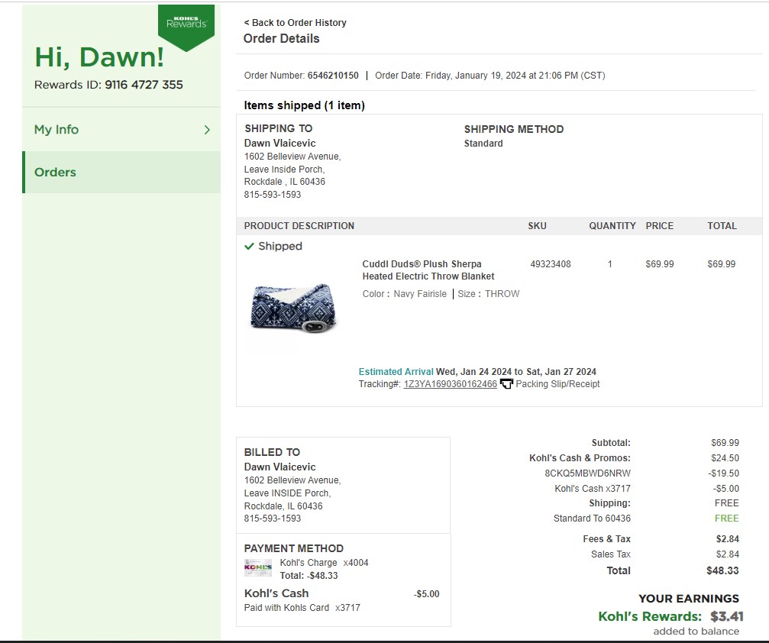The width and height of the screenshot is (769, 643).
Task: Expand My Info with the chevron arrow
Action: (x=207, y=130)
